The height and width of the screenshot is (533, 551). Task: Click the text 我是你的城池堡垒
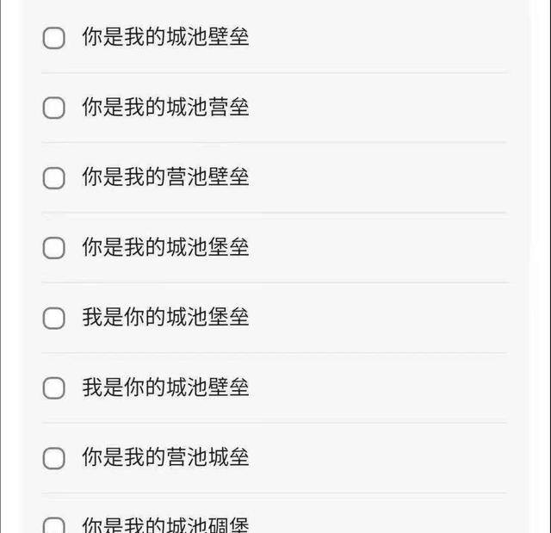(x=165, y=318)
